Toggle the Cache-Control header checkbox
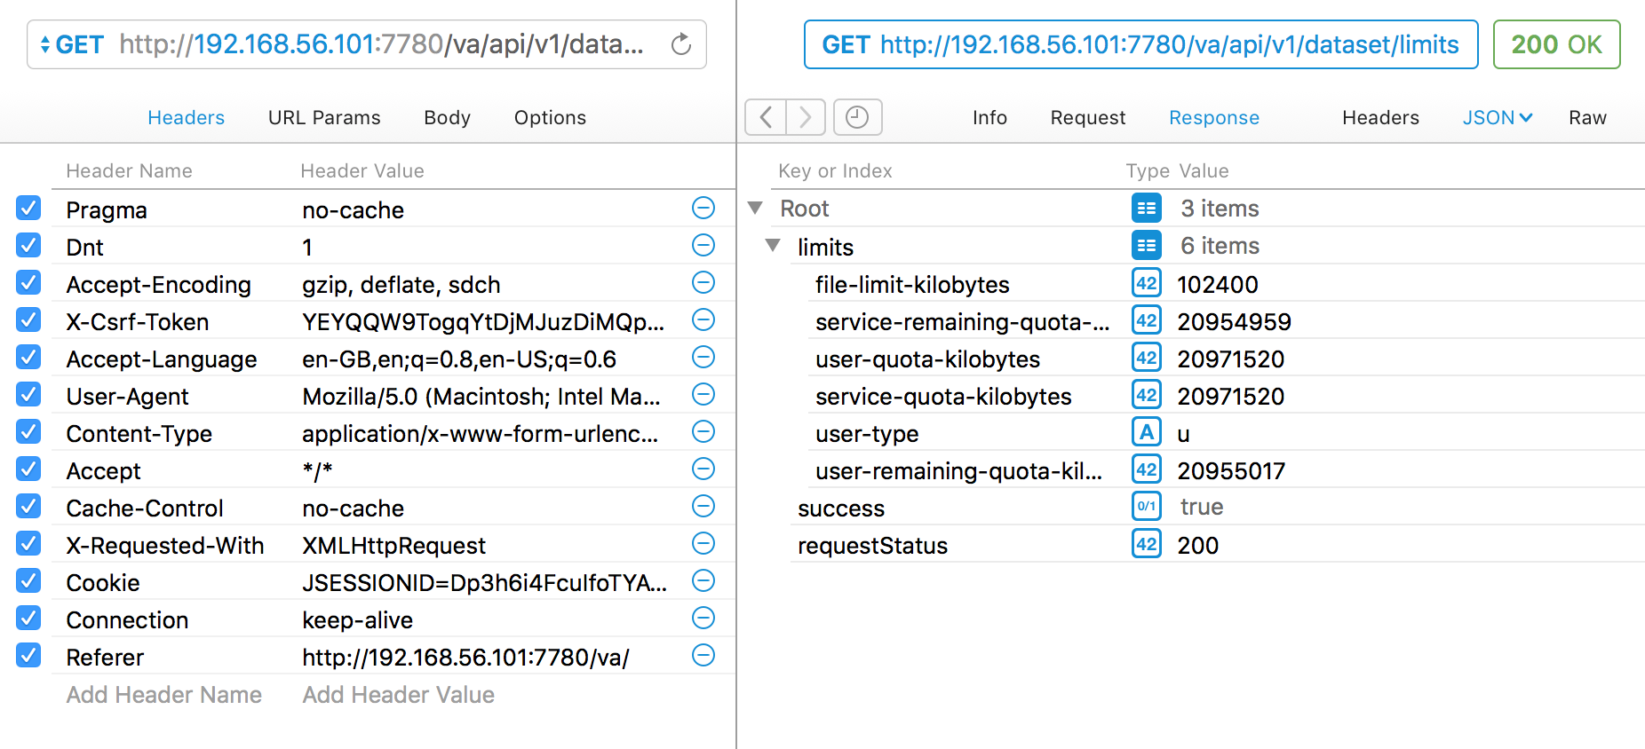The width and height of the screenshot is (1645, 749). click(x=28, y=507)
